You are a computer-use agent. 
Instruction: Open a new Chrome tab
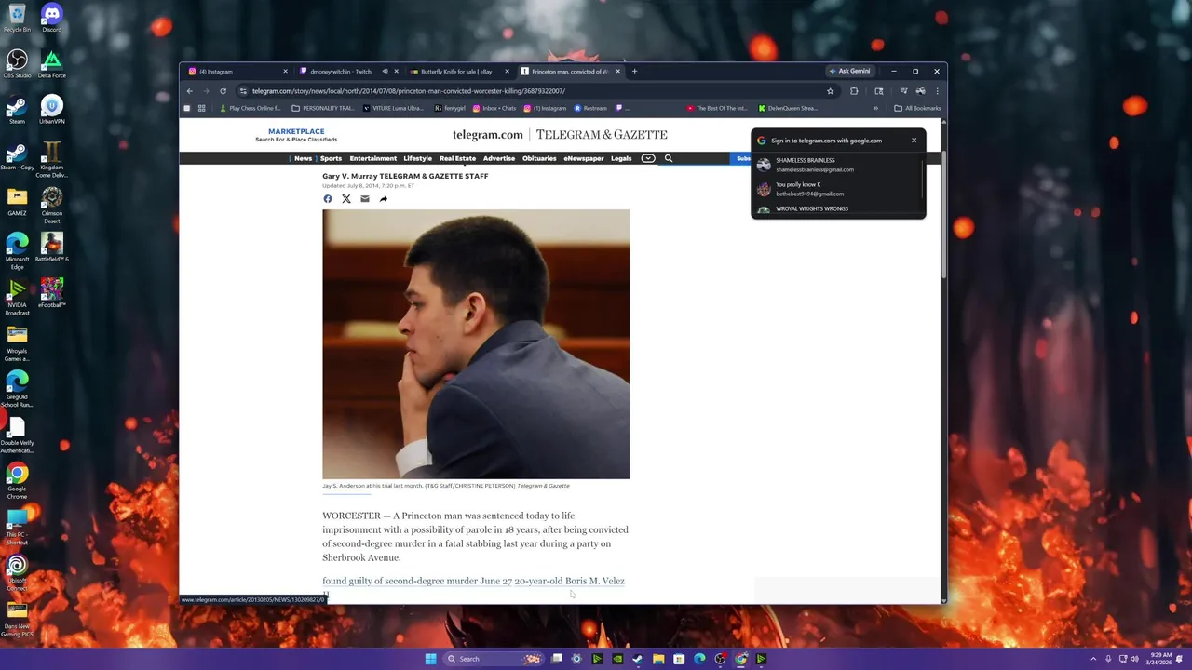634,72
